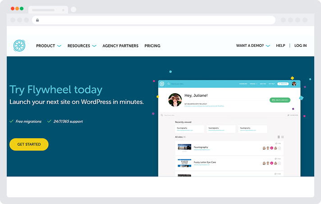
Task: Click the Fuzzy Letter Eye Care site name
Action: pos(205,162)
